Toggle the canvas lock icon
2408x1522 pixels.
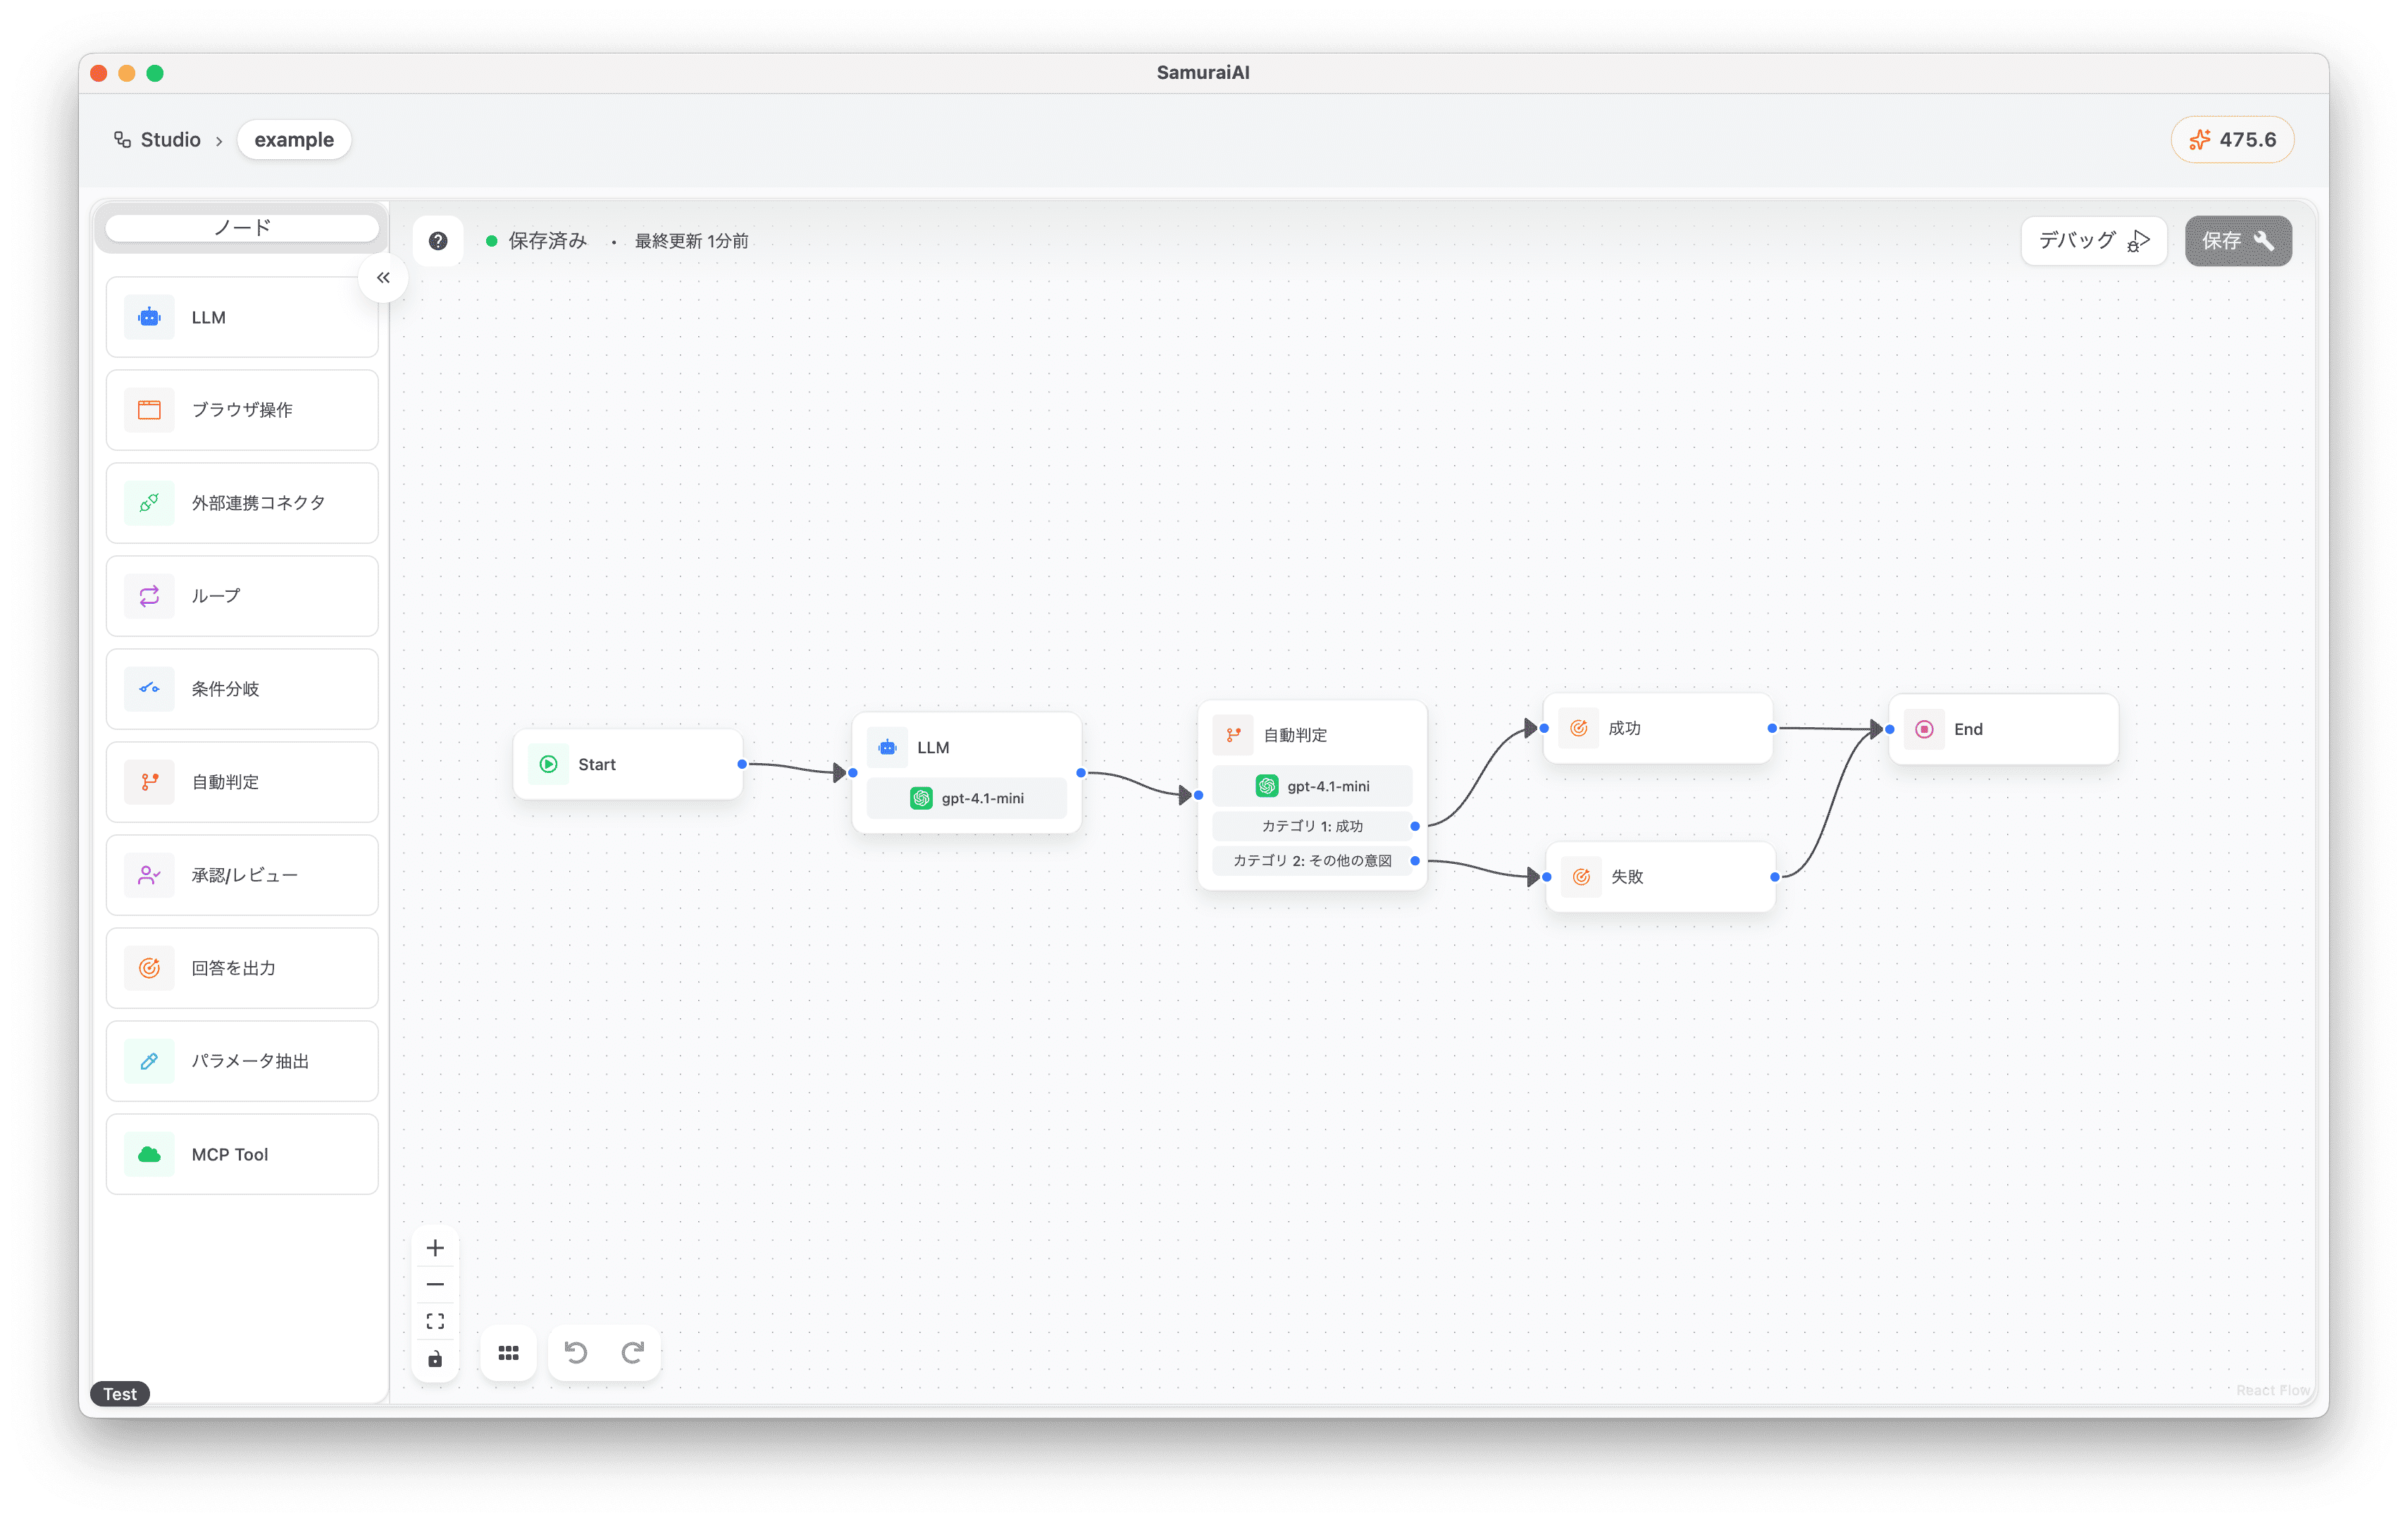click(435, 1359)
